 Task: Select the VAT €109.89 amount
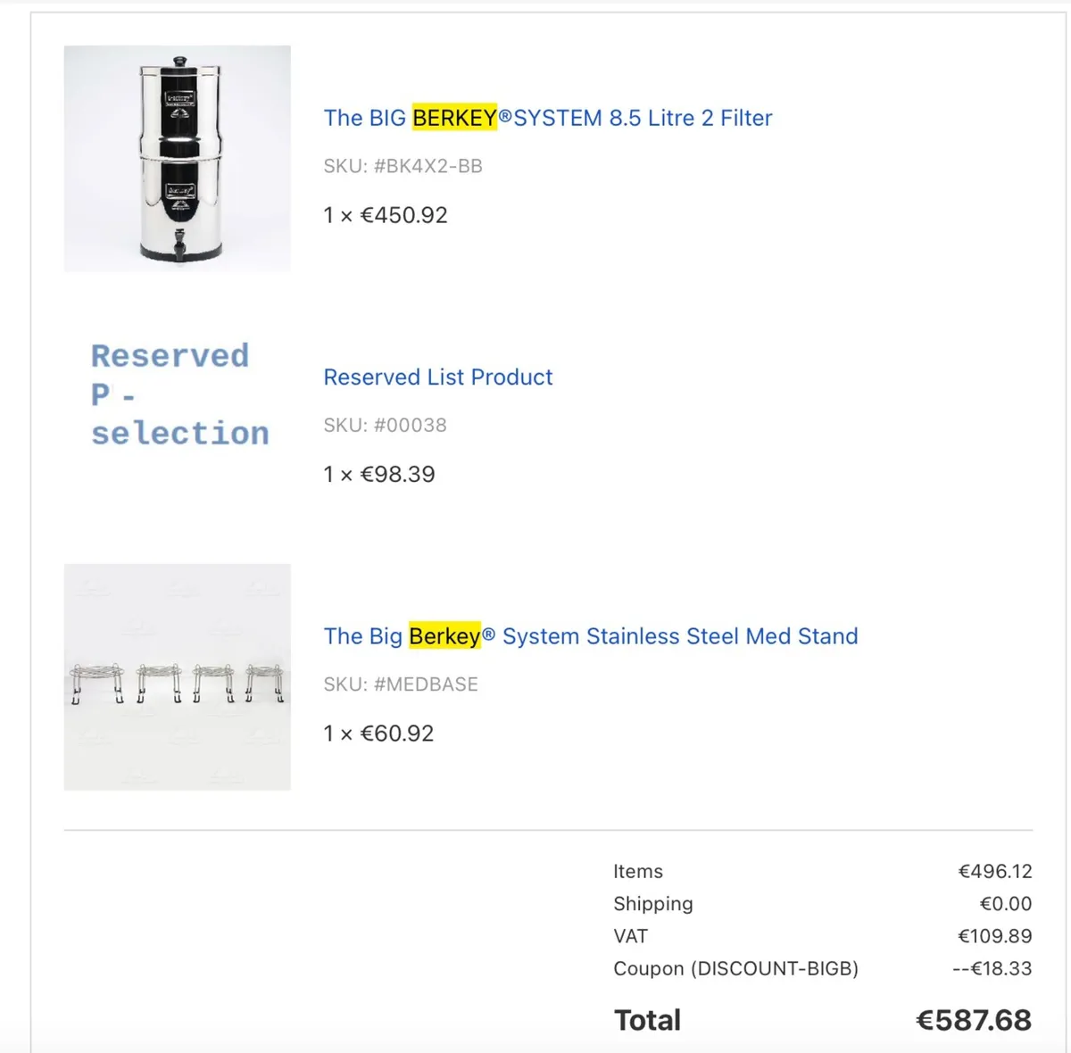pos(993,936)
